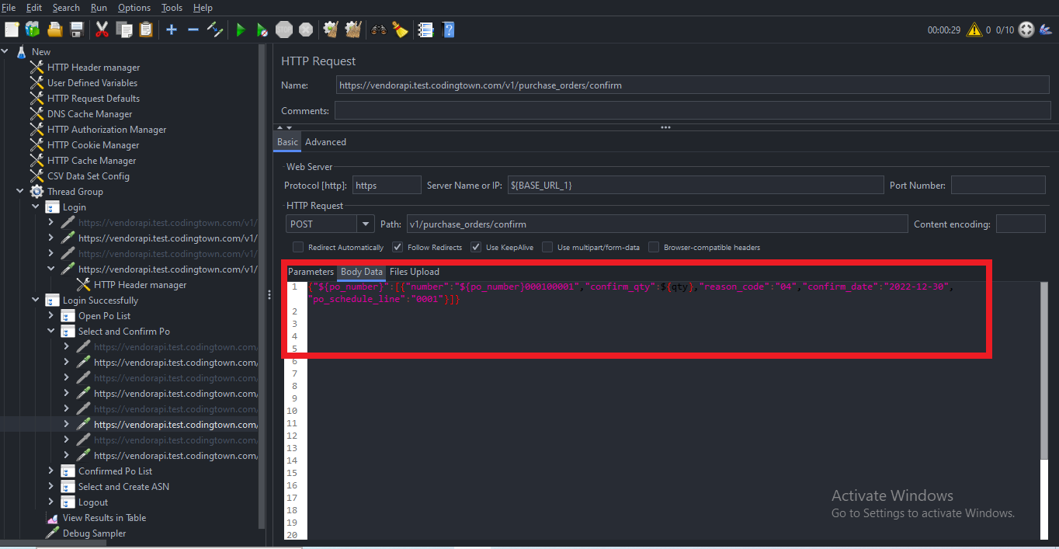Click the Collapse All minus icon

click(x=193, y=30)
